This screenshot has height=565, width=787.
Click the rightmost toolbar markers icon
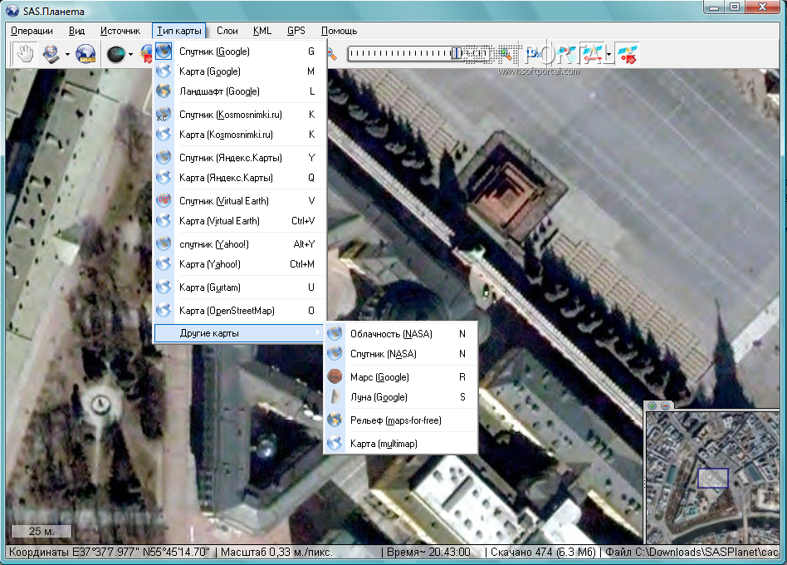tap(628, 55)
